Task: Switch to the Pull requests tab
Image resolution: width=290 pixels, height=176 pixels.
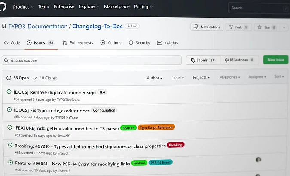Action: point(78,43)
